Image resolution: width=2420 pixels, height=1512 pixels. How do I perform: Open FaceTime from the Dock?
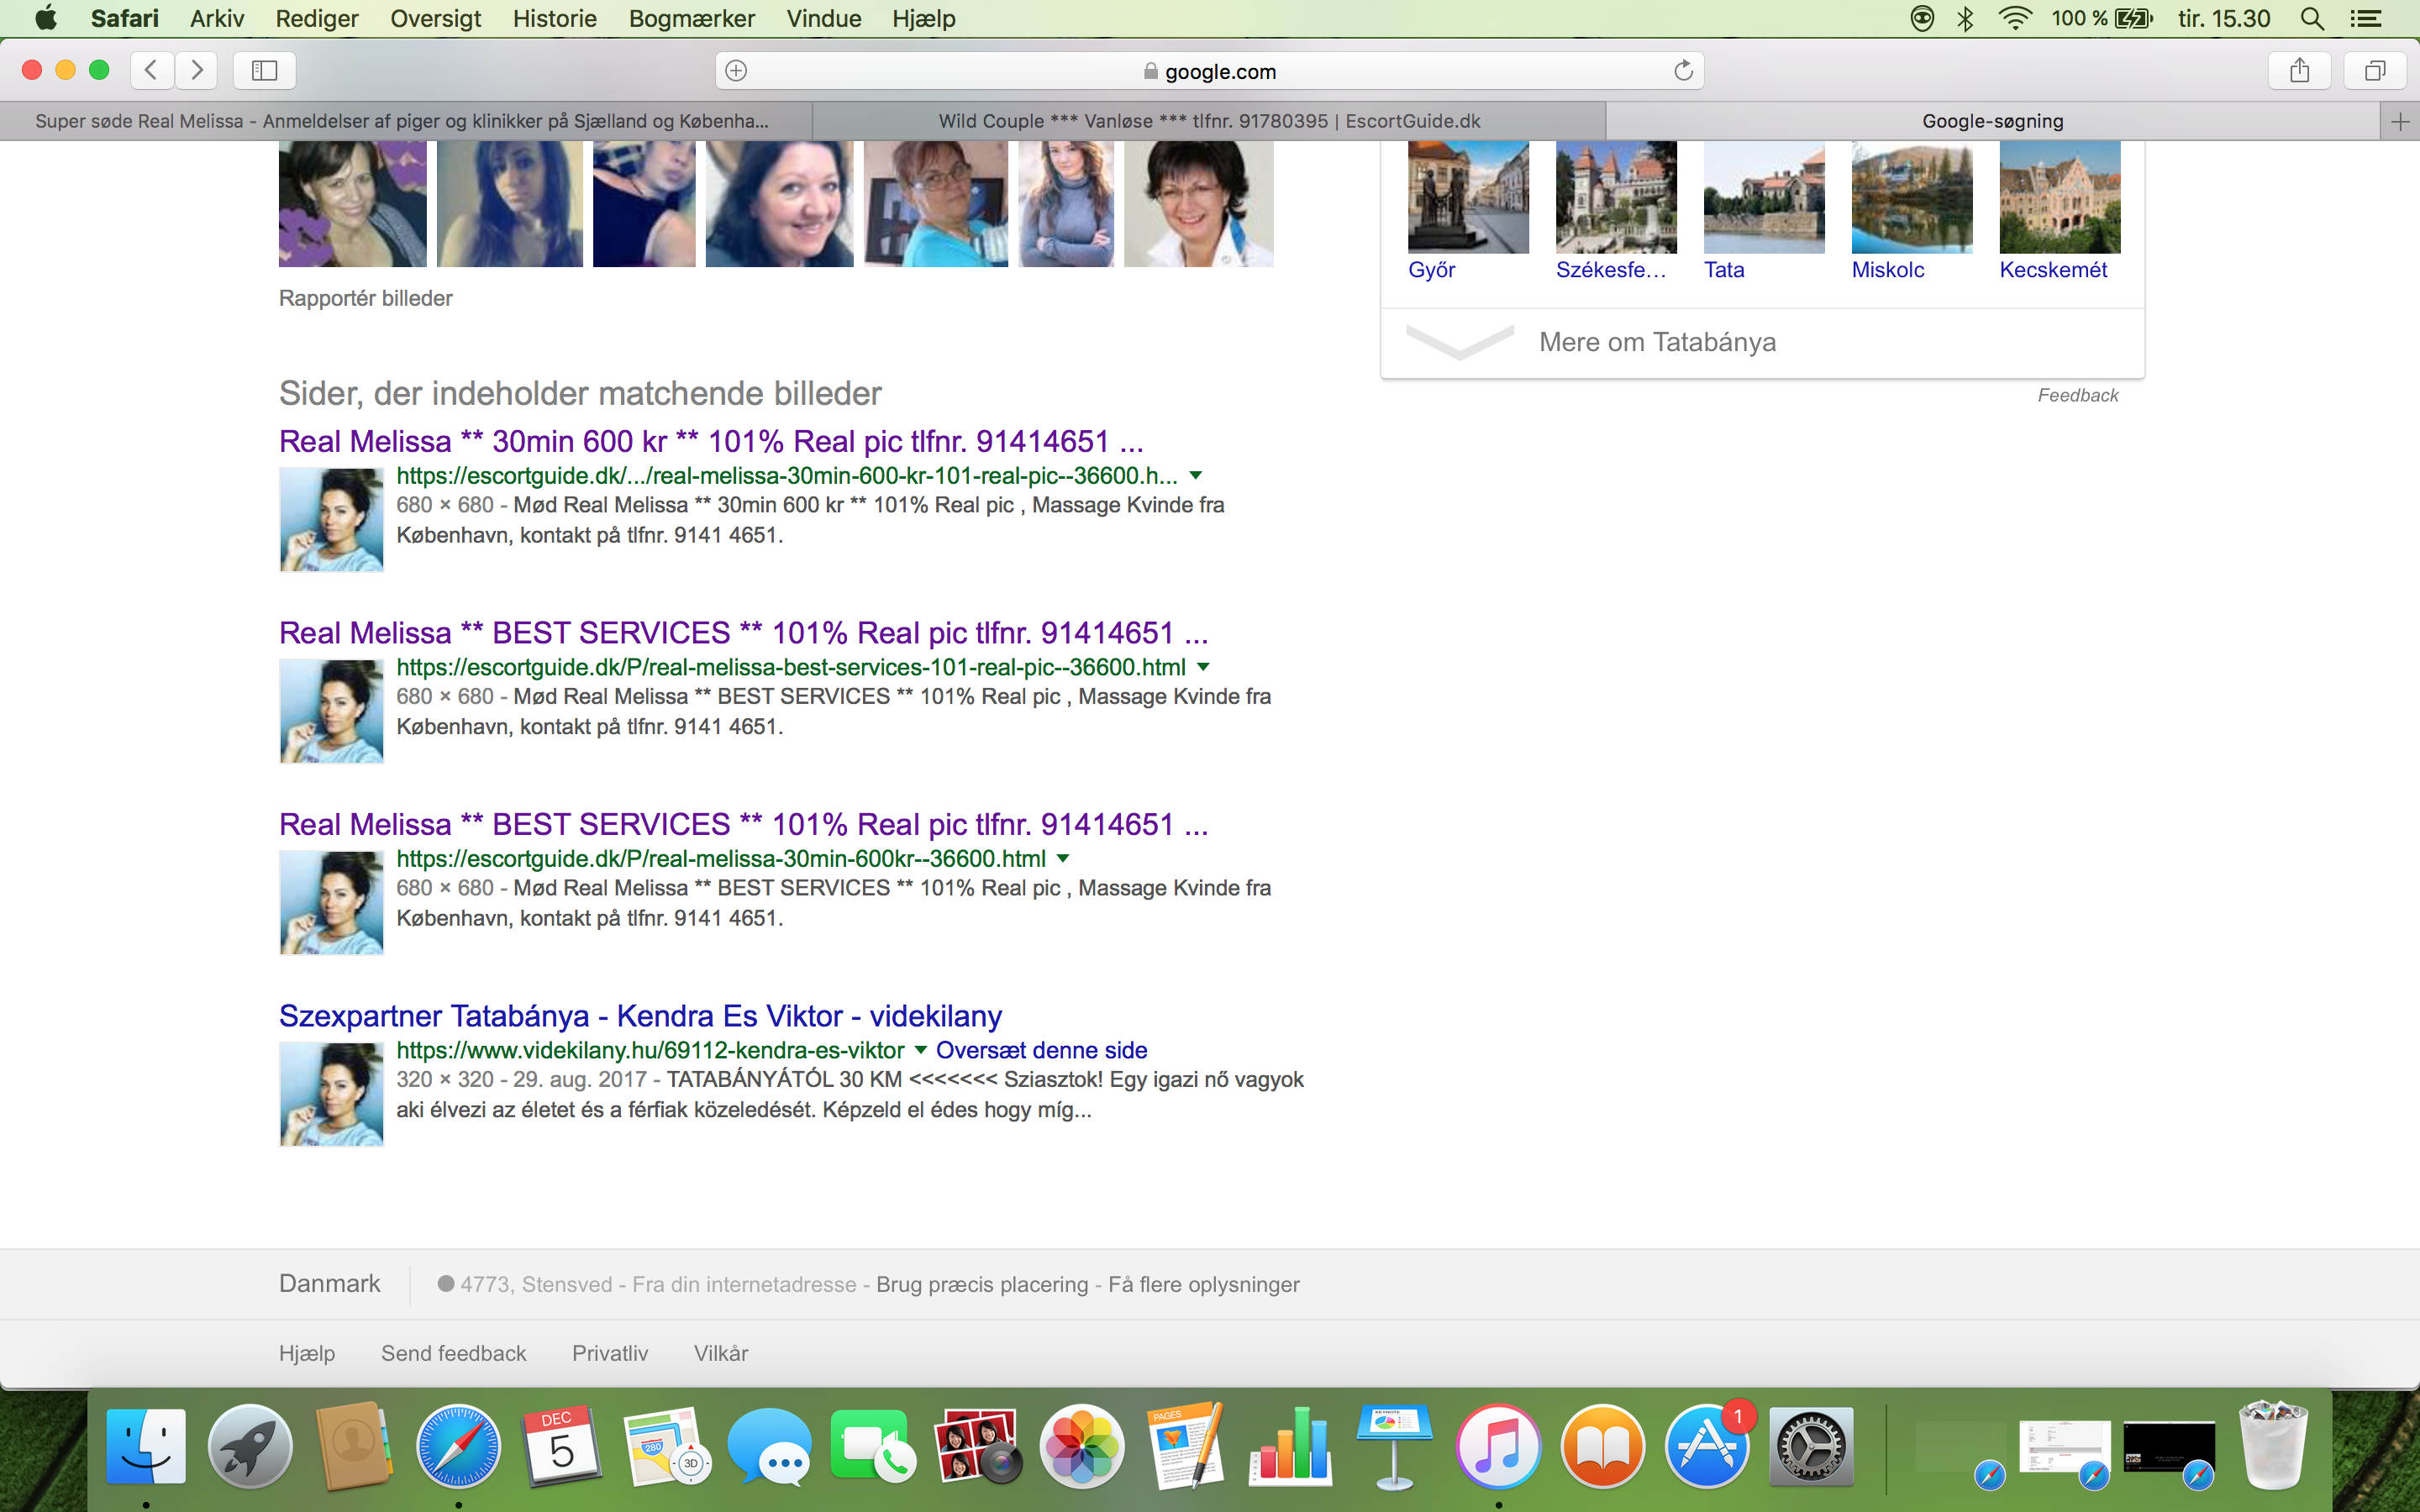click(874, 1446)
